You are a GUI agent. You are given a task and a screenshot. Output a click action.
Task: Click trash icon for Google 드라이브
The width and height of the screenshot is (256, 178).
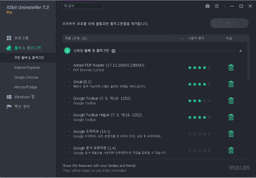click(x=231, y=133)
